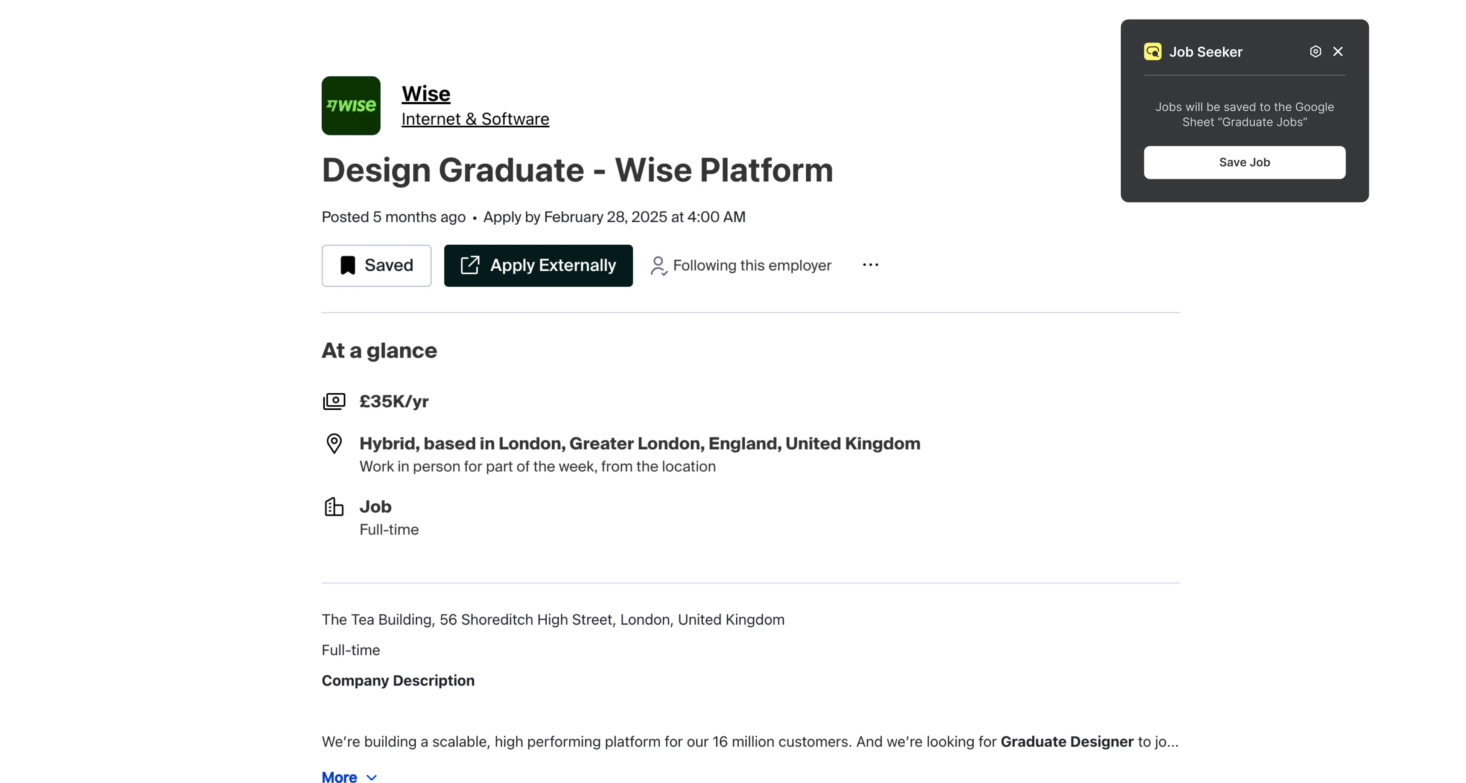This screenshot has height=783, width=1466.
Task: Click the Graduate Jobs sheet notice text
Action: [1245, 114]
